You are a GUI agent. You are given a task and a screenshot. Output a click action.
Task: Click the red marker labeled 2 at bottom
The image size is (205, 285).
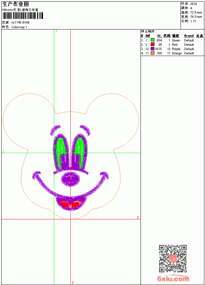(72, 282)
